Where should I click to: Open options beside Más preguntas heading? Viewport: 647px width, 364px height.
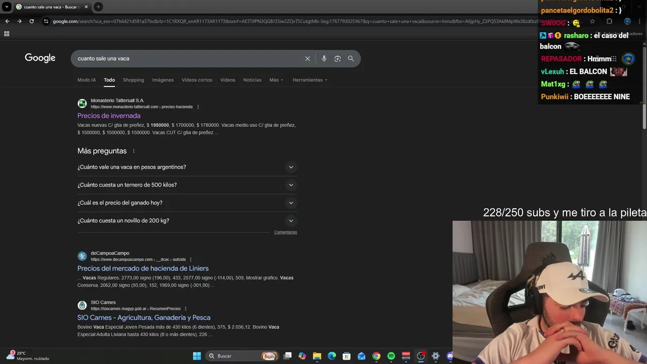(x=133, y=151)
